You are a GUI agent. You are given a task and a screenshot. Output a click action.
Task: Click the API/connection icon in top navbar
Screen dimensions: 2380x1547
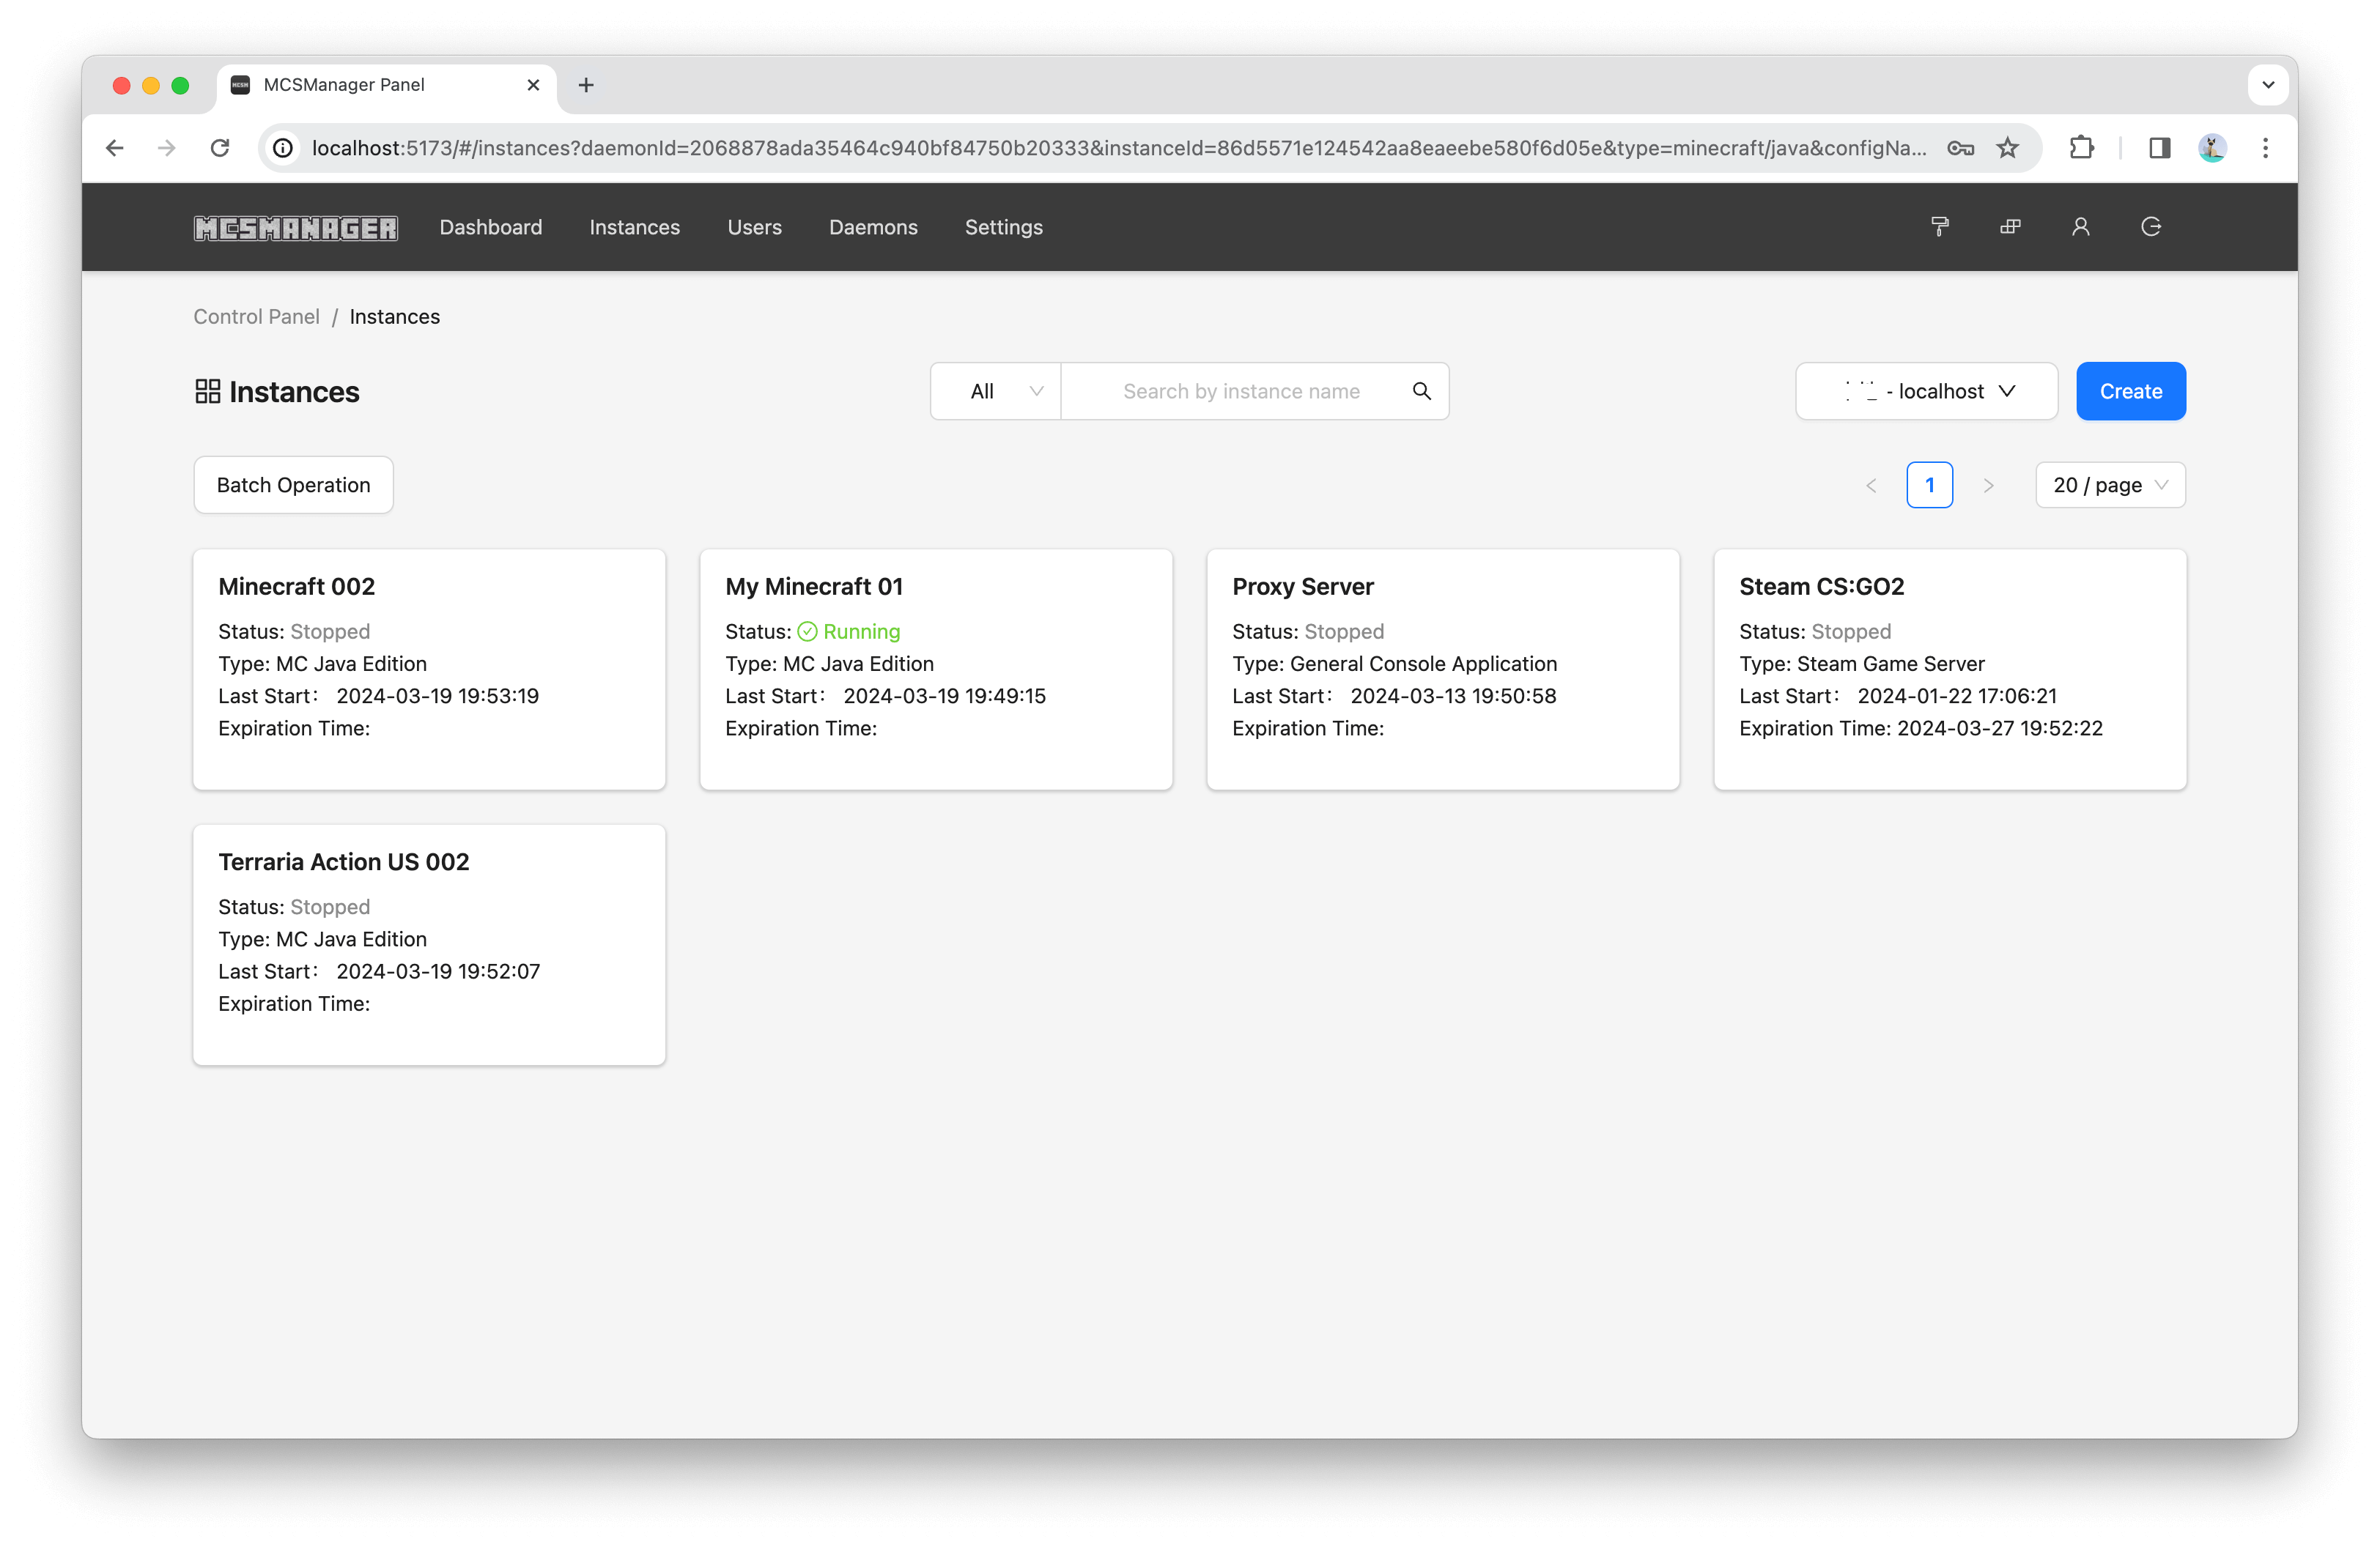(x=2011, y=227)
